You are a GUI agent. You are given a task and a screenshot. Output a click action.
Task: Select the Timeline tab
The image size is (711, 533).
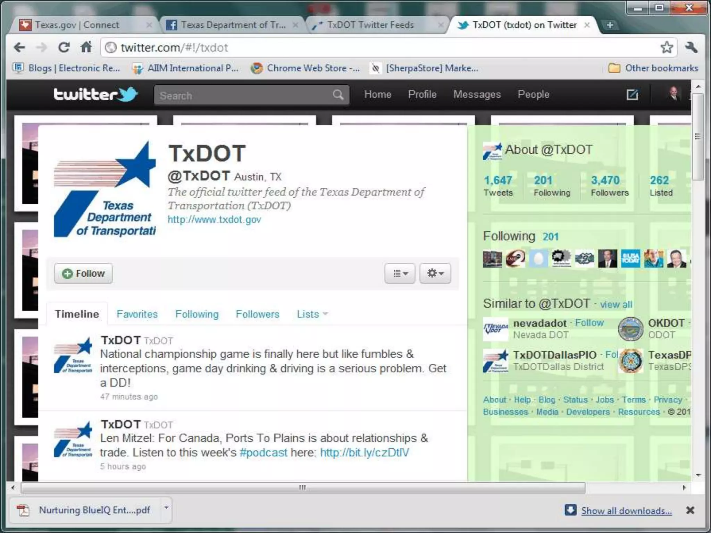pos(77,314)
